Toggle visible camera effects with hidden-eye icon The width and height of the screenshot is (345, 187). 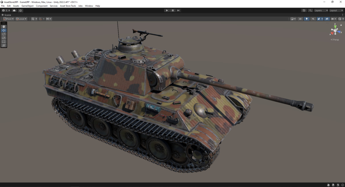pos(326,18)
